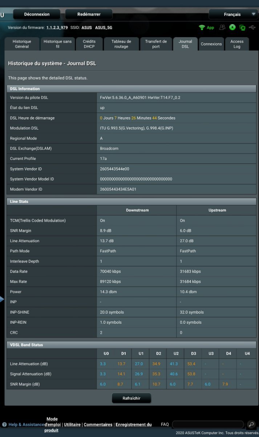Click in the FAQ search field
This screenshot has height=437, width=259.
point(207,425)
